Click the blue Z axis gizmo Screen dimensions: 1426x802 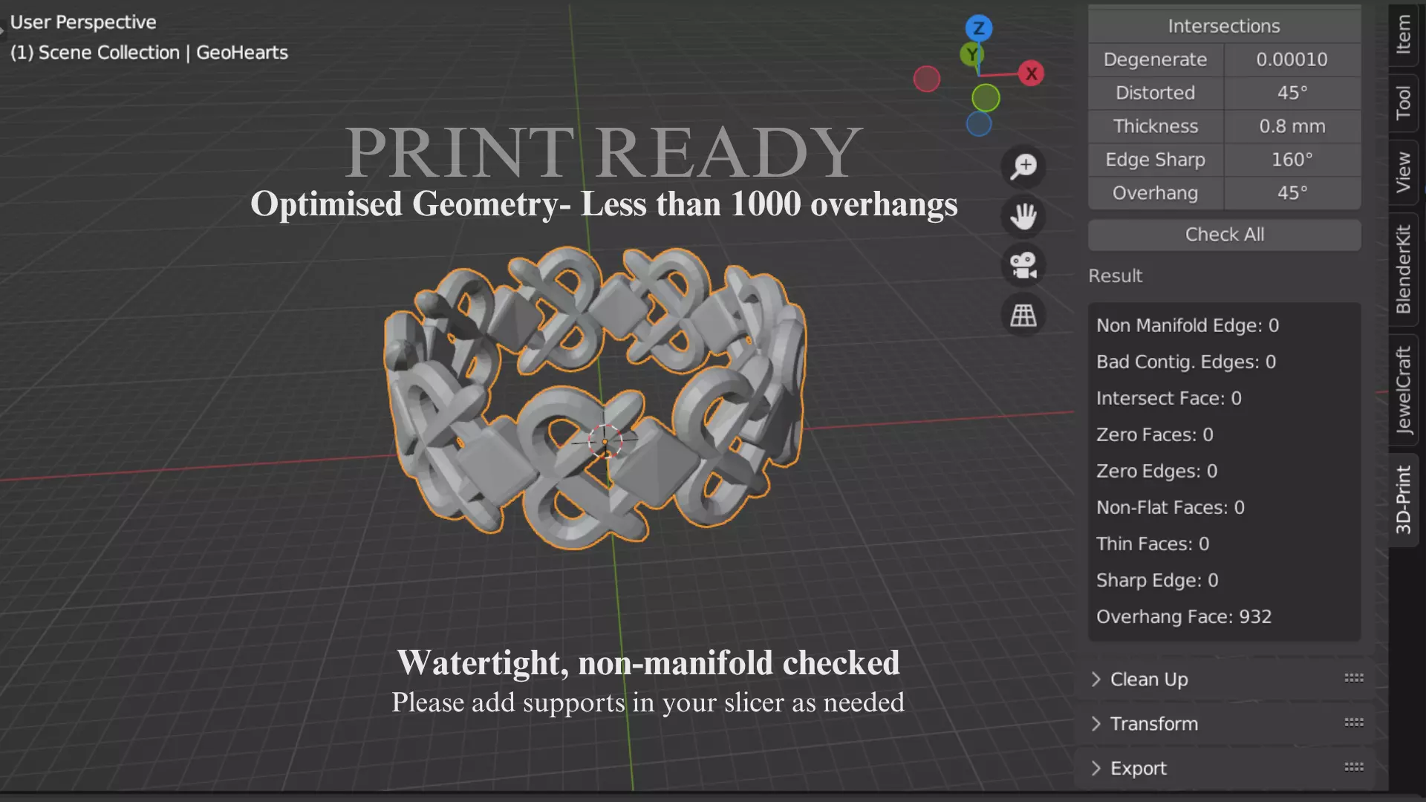(979, 28)
